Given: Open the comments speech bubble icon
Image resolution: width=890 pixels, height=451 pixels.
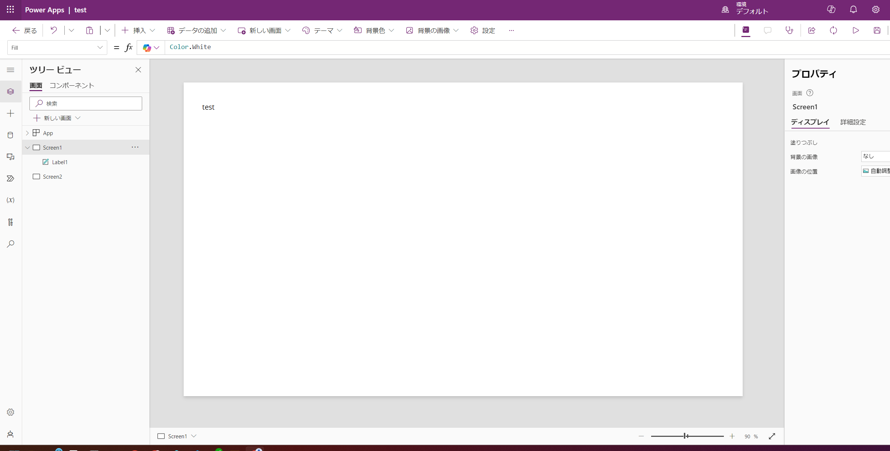Looking at the screenshot, I should [x=767, y=31].
